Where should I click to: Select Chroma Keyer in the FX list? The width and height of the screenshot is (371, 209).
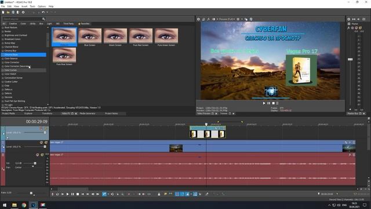[x=24, y=55]
